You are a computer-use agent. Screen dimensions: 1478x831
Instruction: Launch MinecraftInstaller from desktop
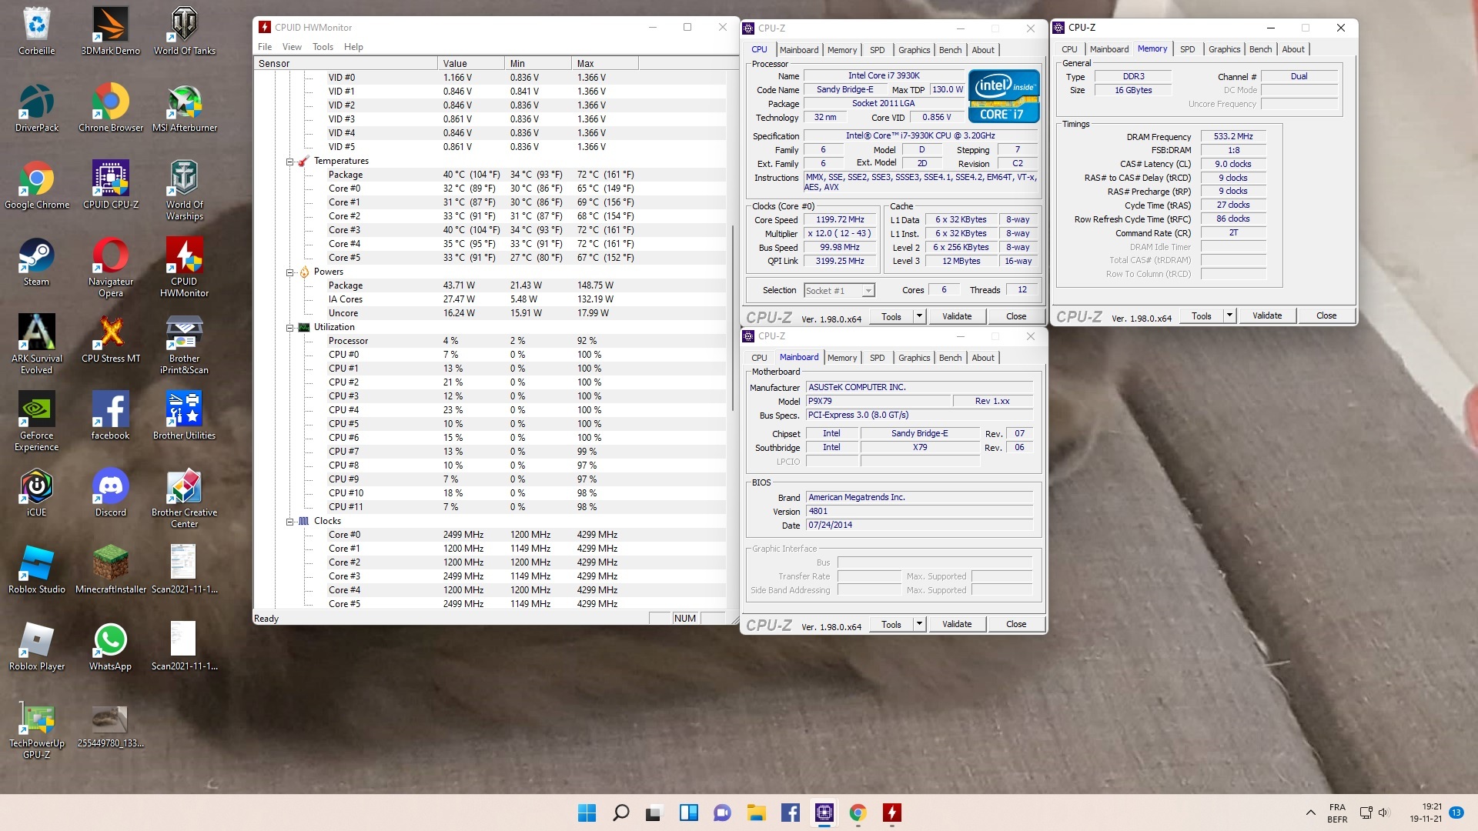tap(111, 569)
